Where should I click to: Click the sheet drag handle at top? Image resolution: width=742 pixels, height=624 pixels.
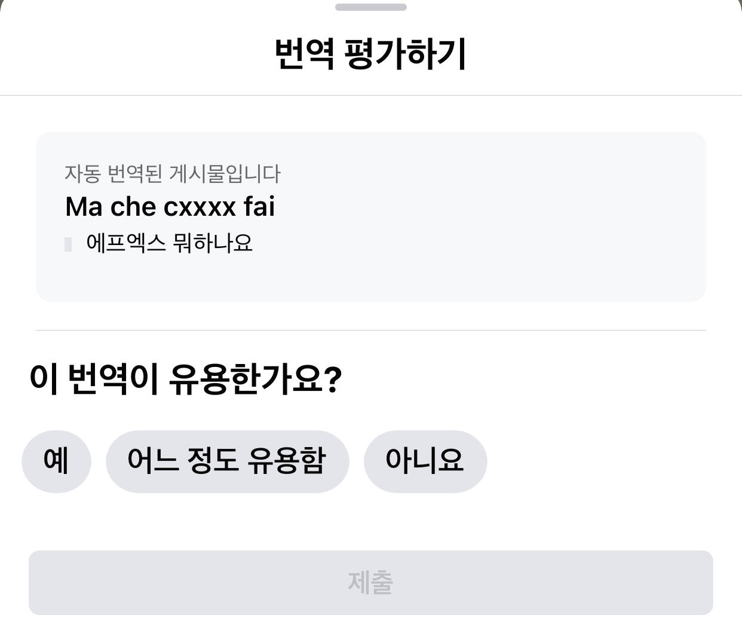[370, 7]
